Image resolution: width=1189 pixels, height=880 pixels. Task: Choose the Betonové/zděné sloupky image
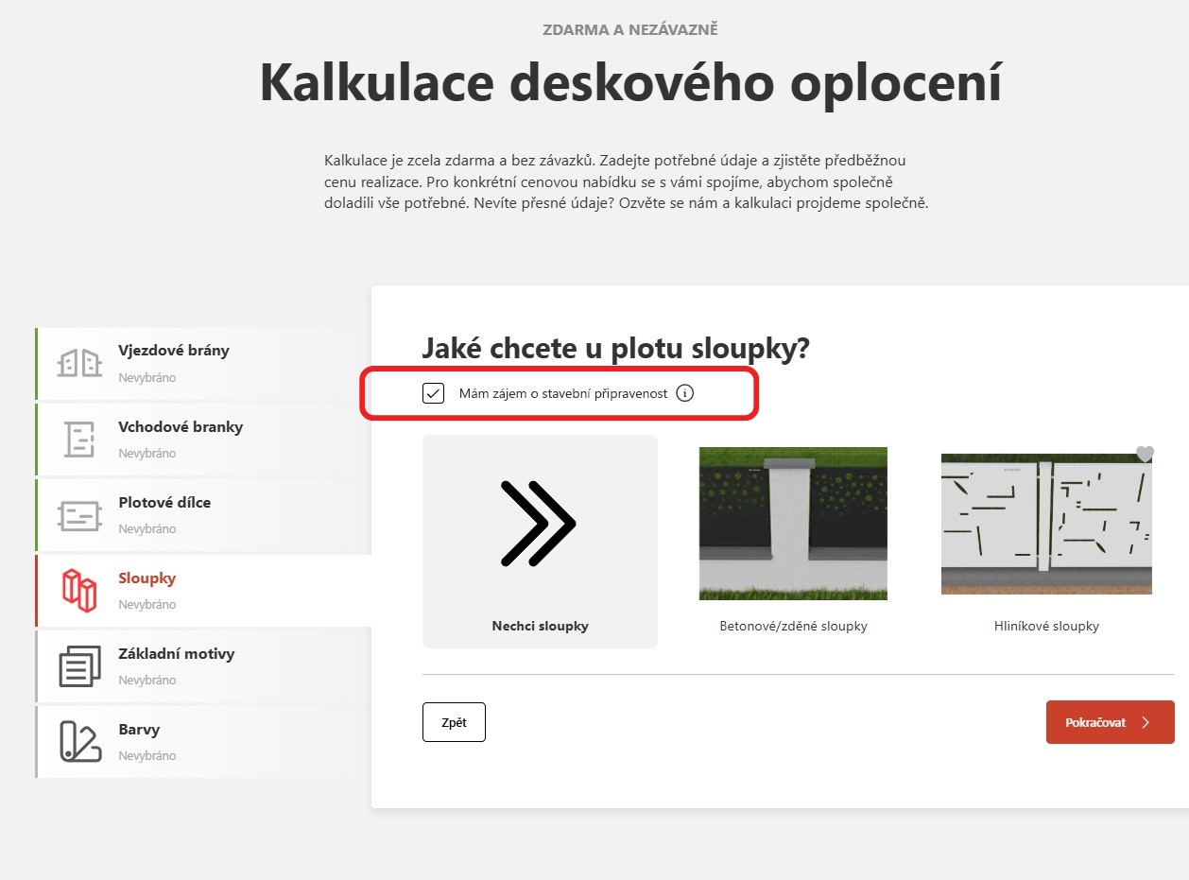(x=793, y=524)
